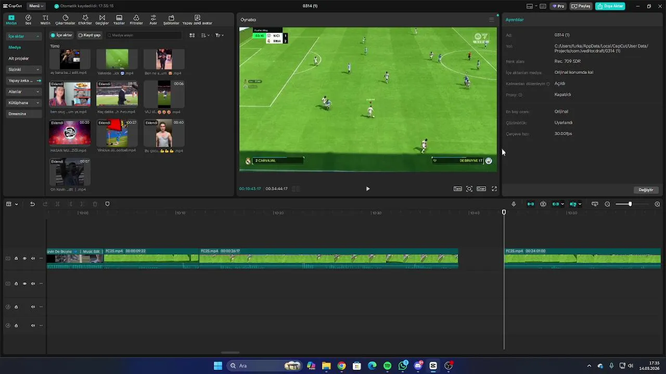Click the Medya arayın search field
Viewport: 666px width, 374px height.
(143, 35)
